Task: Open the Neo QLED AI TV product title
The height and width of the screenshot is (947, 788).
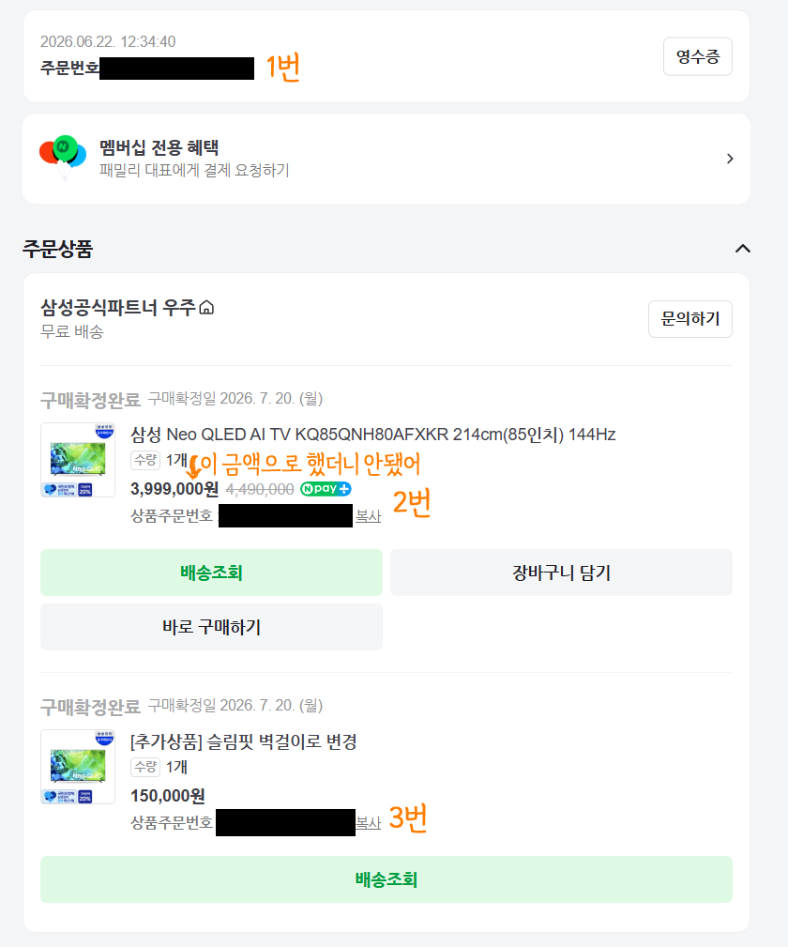Action: click(x=373, y=435)
